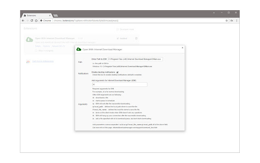Minimize the Chrome window

221,13
